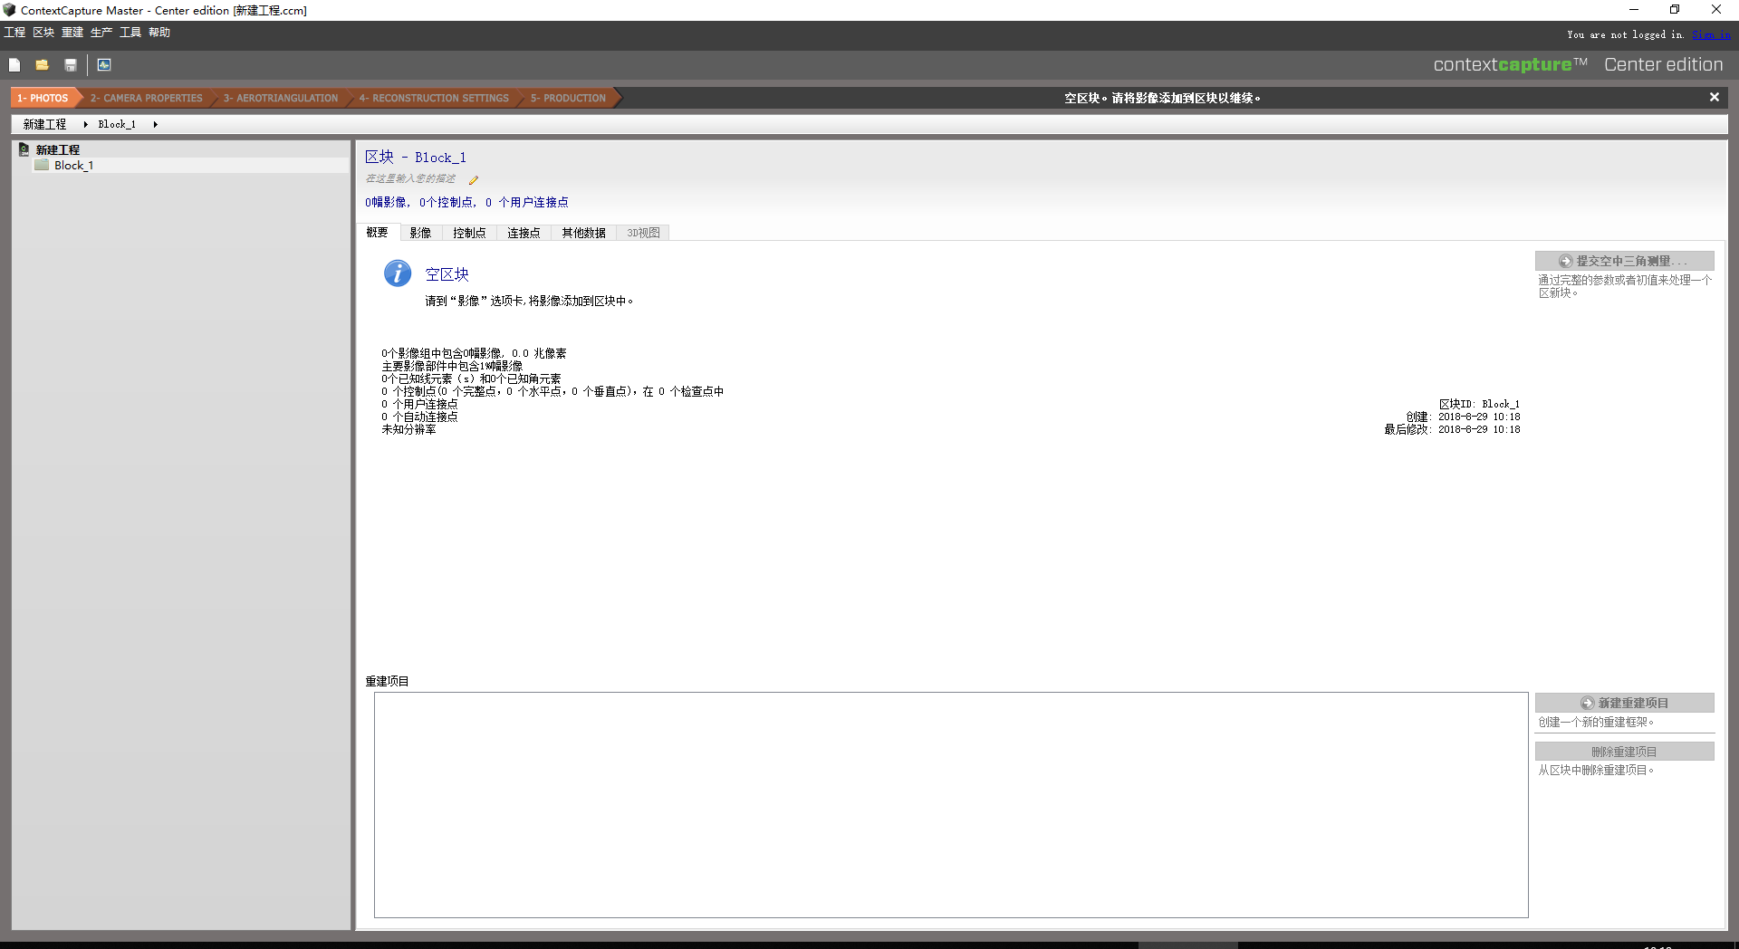Expand the arrow after Block_1 in the breadcrumb
This screenshot has height=949, width=1739.
[155, 124]
